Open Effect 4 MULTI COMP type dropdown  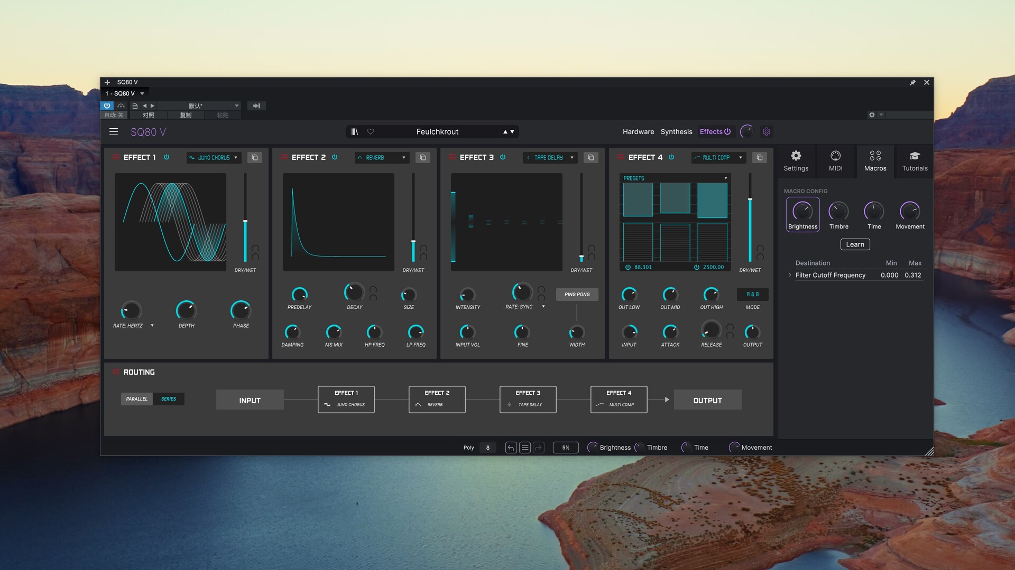pos(718,157)
